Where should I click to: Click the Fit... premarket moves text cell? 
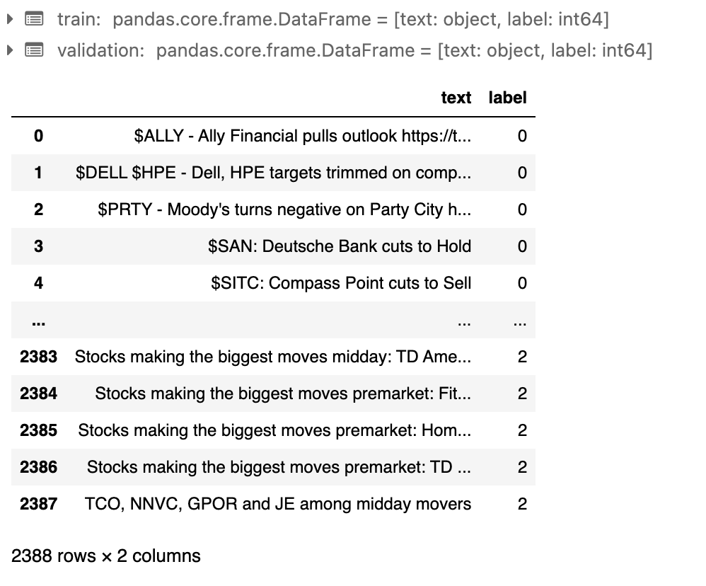(x=283, y=393)
